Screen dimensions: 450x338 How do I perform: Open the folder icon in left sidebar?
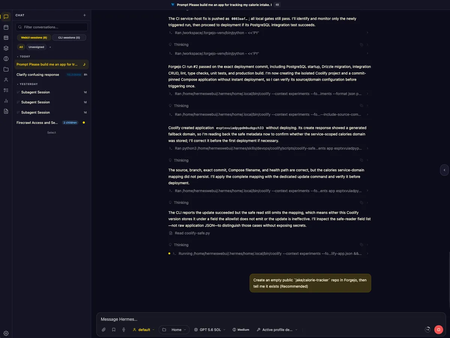[x=6, y=69]
